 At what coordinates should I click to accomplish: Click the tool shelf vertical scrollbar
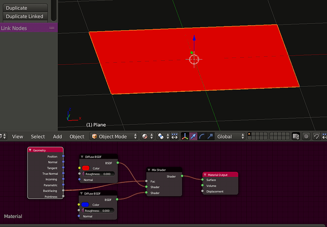pos(54,10)
